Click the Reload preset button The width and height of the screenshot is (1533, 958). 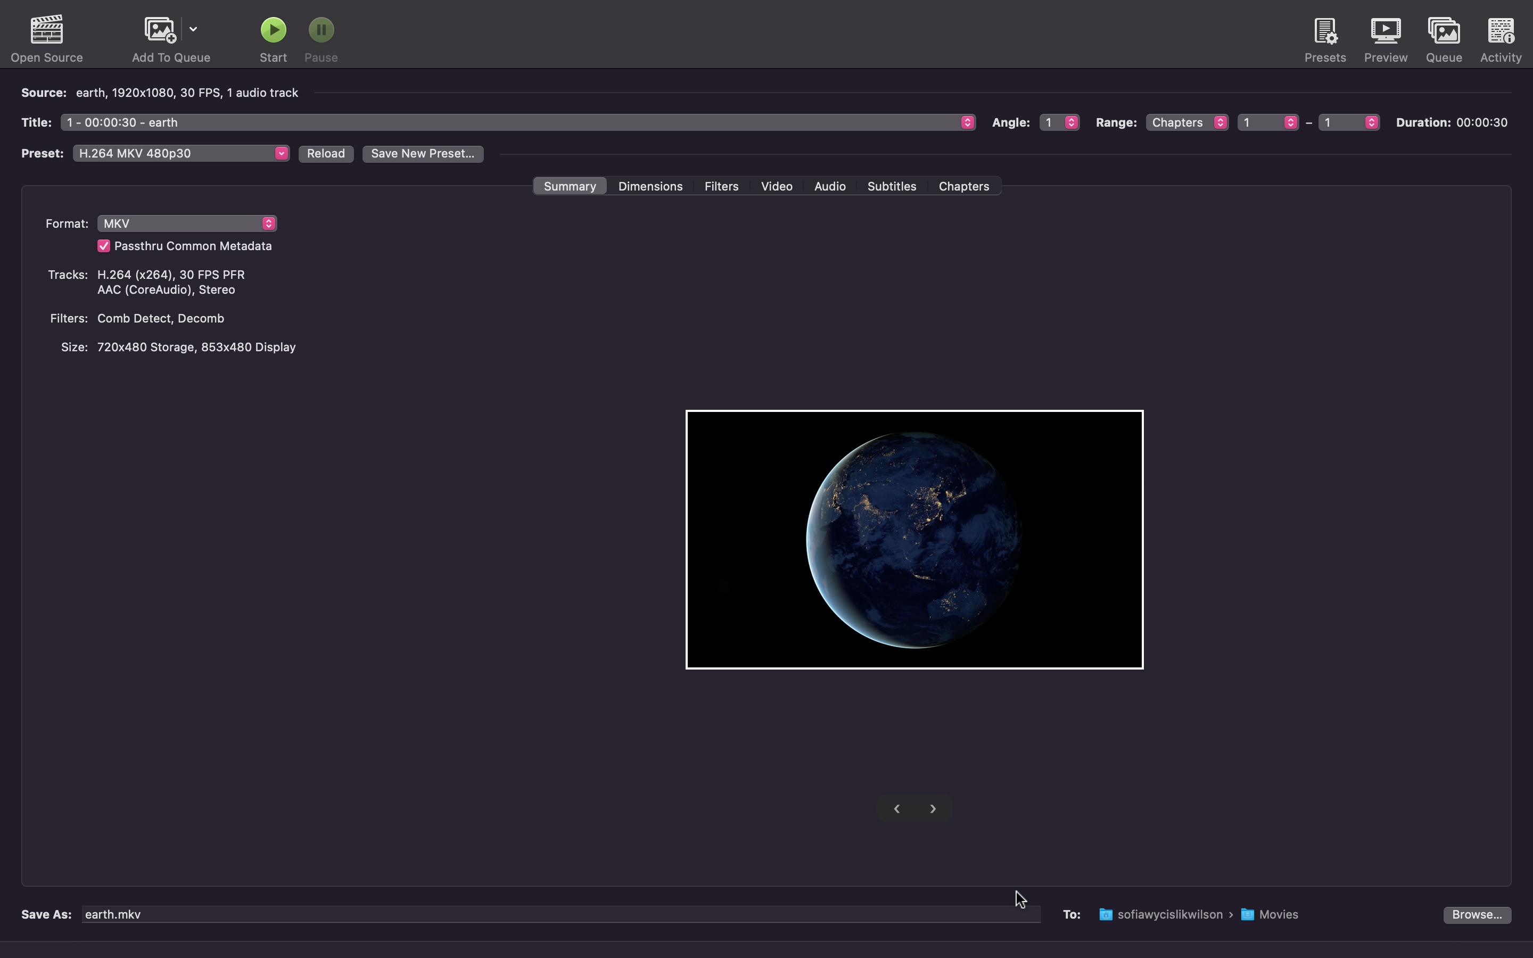coord(326,154)
